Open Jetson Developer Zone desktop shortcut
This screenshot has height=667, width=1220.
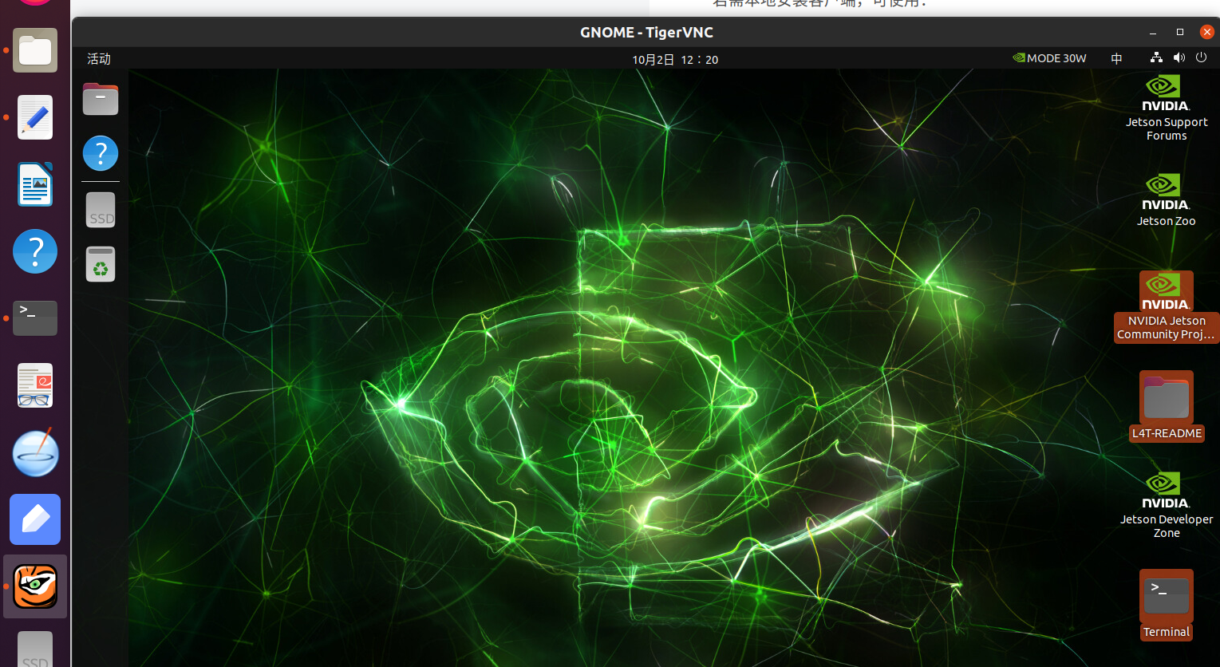pyautogui.click(x=1167, y=505)
